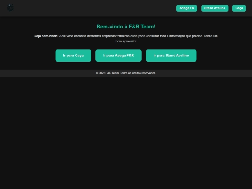Select Caça in the header navigation
The width and height of the screenshot is (252, 189).
pyautogui.click(x=239, y=8)
